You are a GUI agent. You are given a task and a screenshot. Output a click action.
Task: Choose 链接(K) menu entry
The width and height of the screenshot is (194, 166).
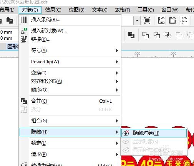(70, 39)
